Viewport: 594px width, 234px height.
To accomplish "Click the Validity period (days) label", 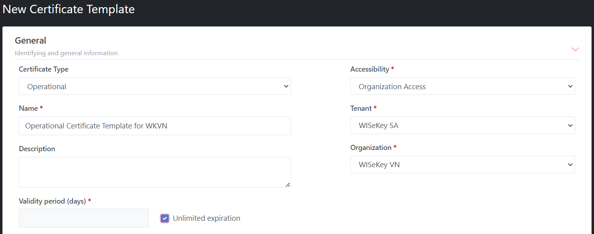I will point(53,201).
